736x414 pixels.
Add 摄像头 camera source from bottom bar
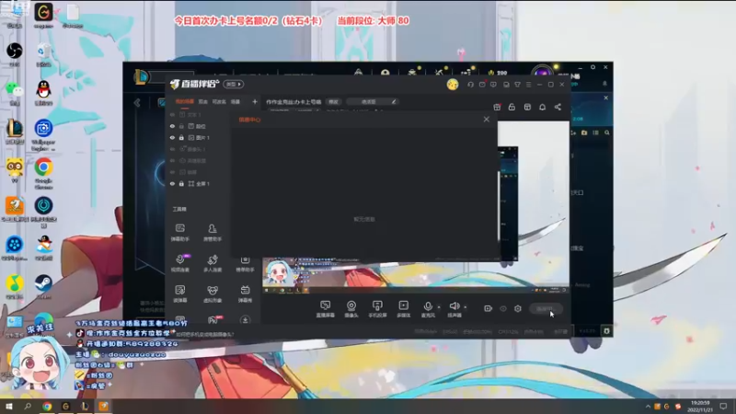click(x=351, y=309)
